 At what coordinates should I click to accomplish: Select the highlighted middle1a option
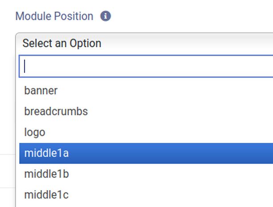(146, 153)
